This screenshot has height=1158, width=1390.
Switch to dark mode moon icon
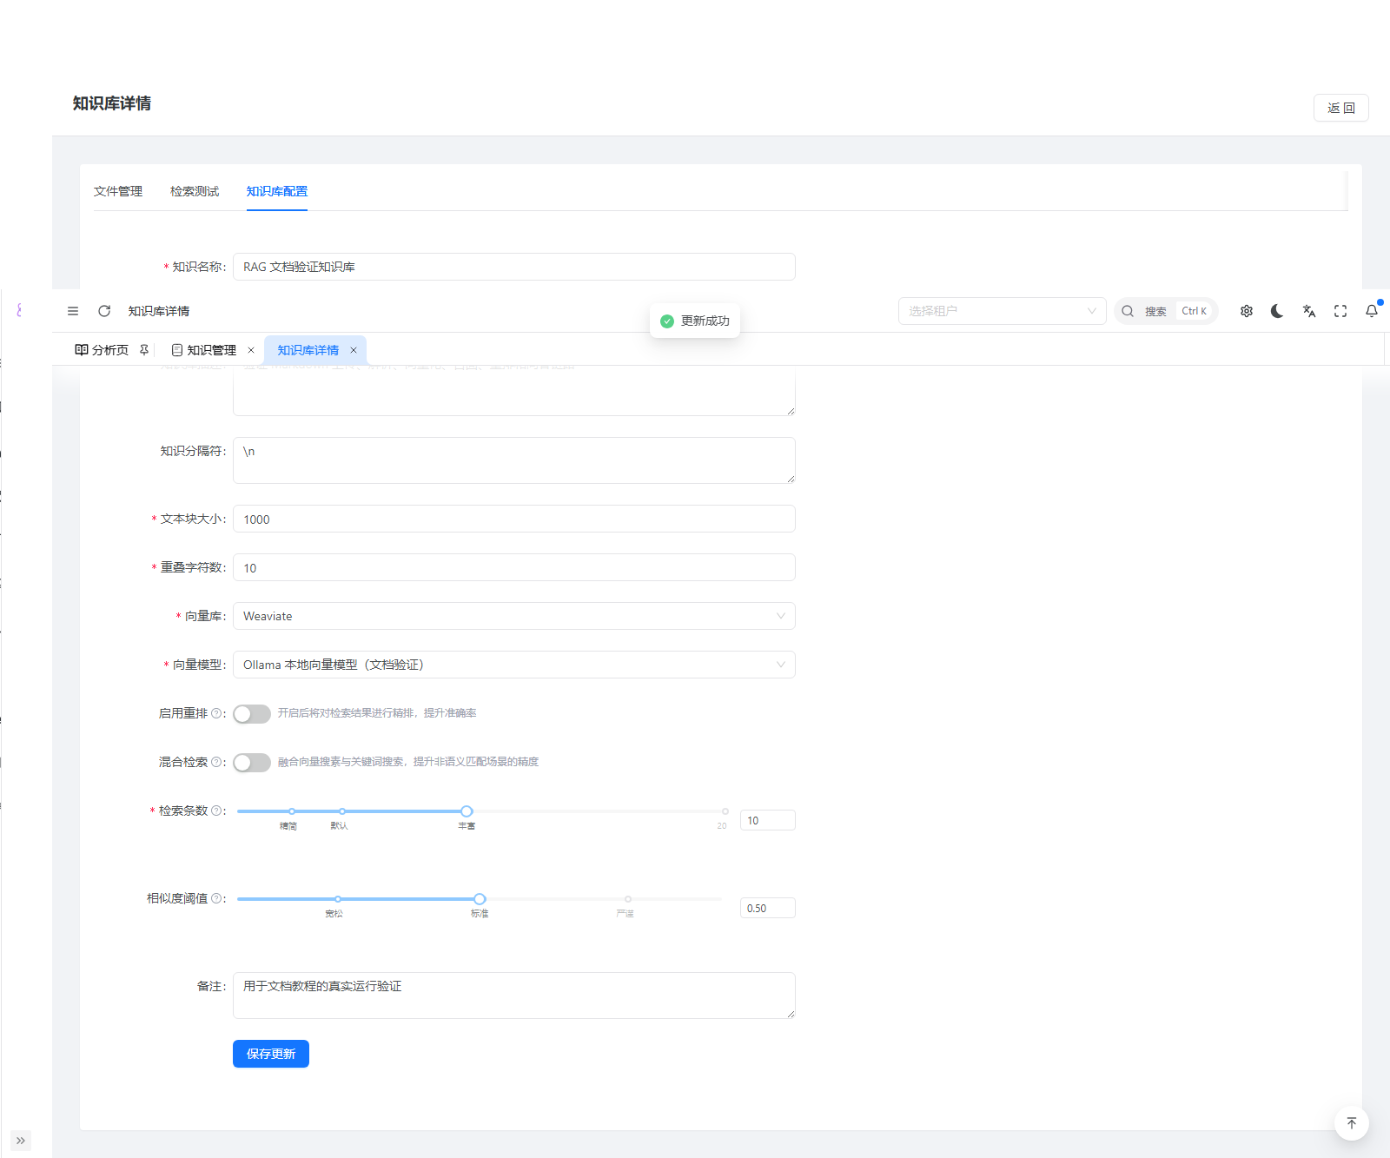click(1277, 311)
